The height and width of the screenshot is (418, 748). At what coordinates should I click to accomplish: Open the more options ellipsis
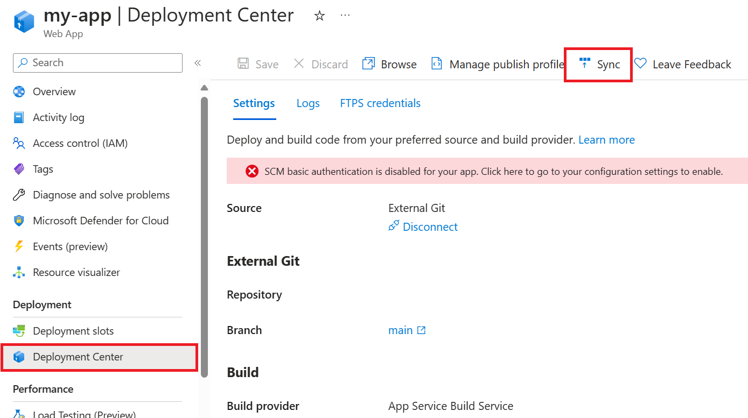tap(345, 16)
